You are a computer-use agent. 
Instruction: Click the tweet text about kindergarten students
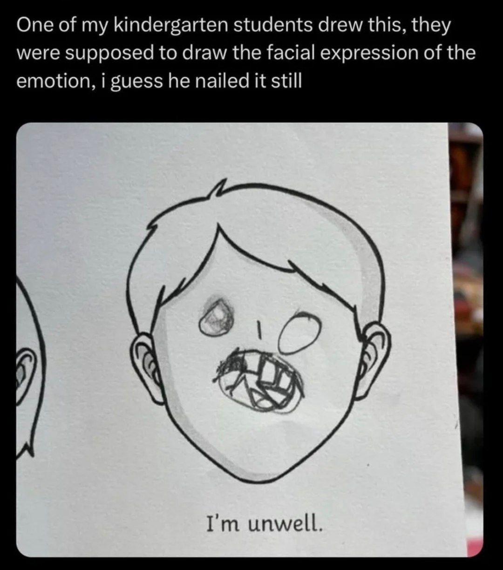pos(246,54)
